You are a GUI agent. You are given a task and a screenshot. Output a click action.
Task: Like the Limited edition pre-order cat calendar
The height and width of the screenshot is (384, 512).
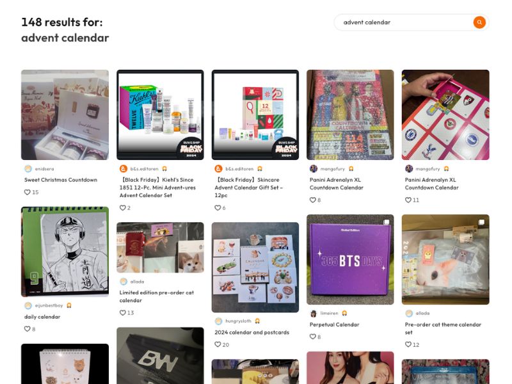tap(122, 312)
